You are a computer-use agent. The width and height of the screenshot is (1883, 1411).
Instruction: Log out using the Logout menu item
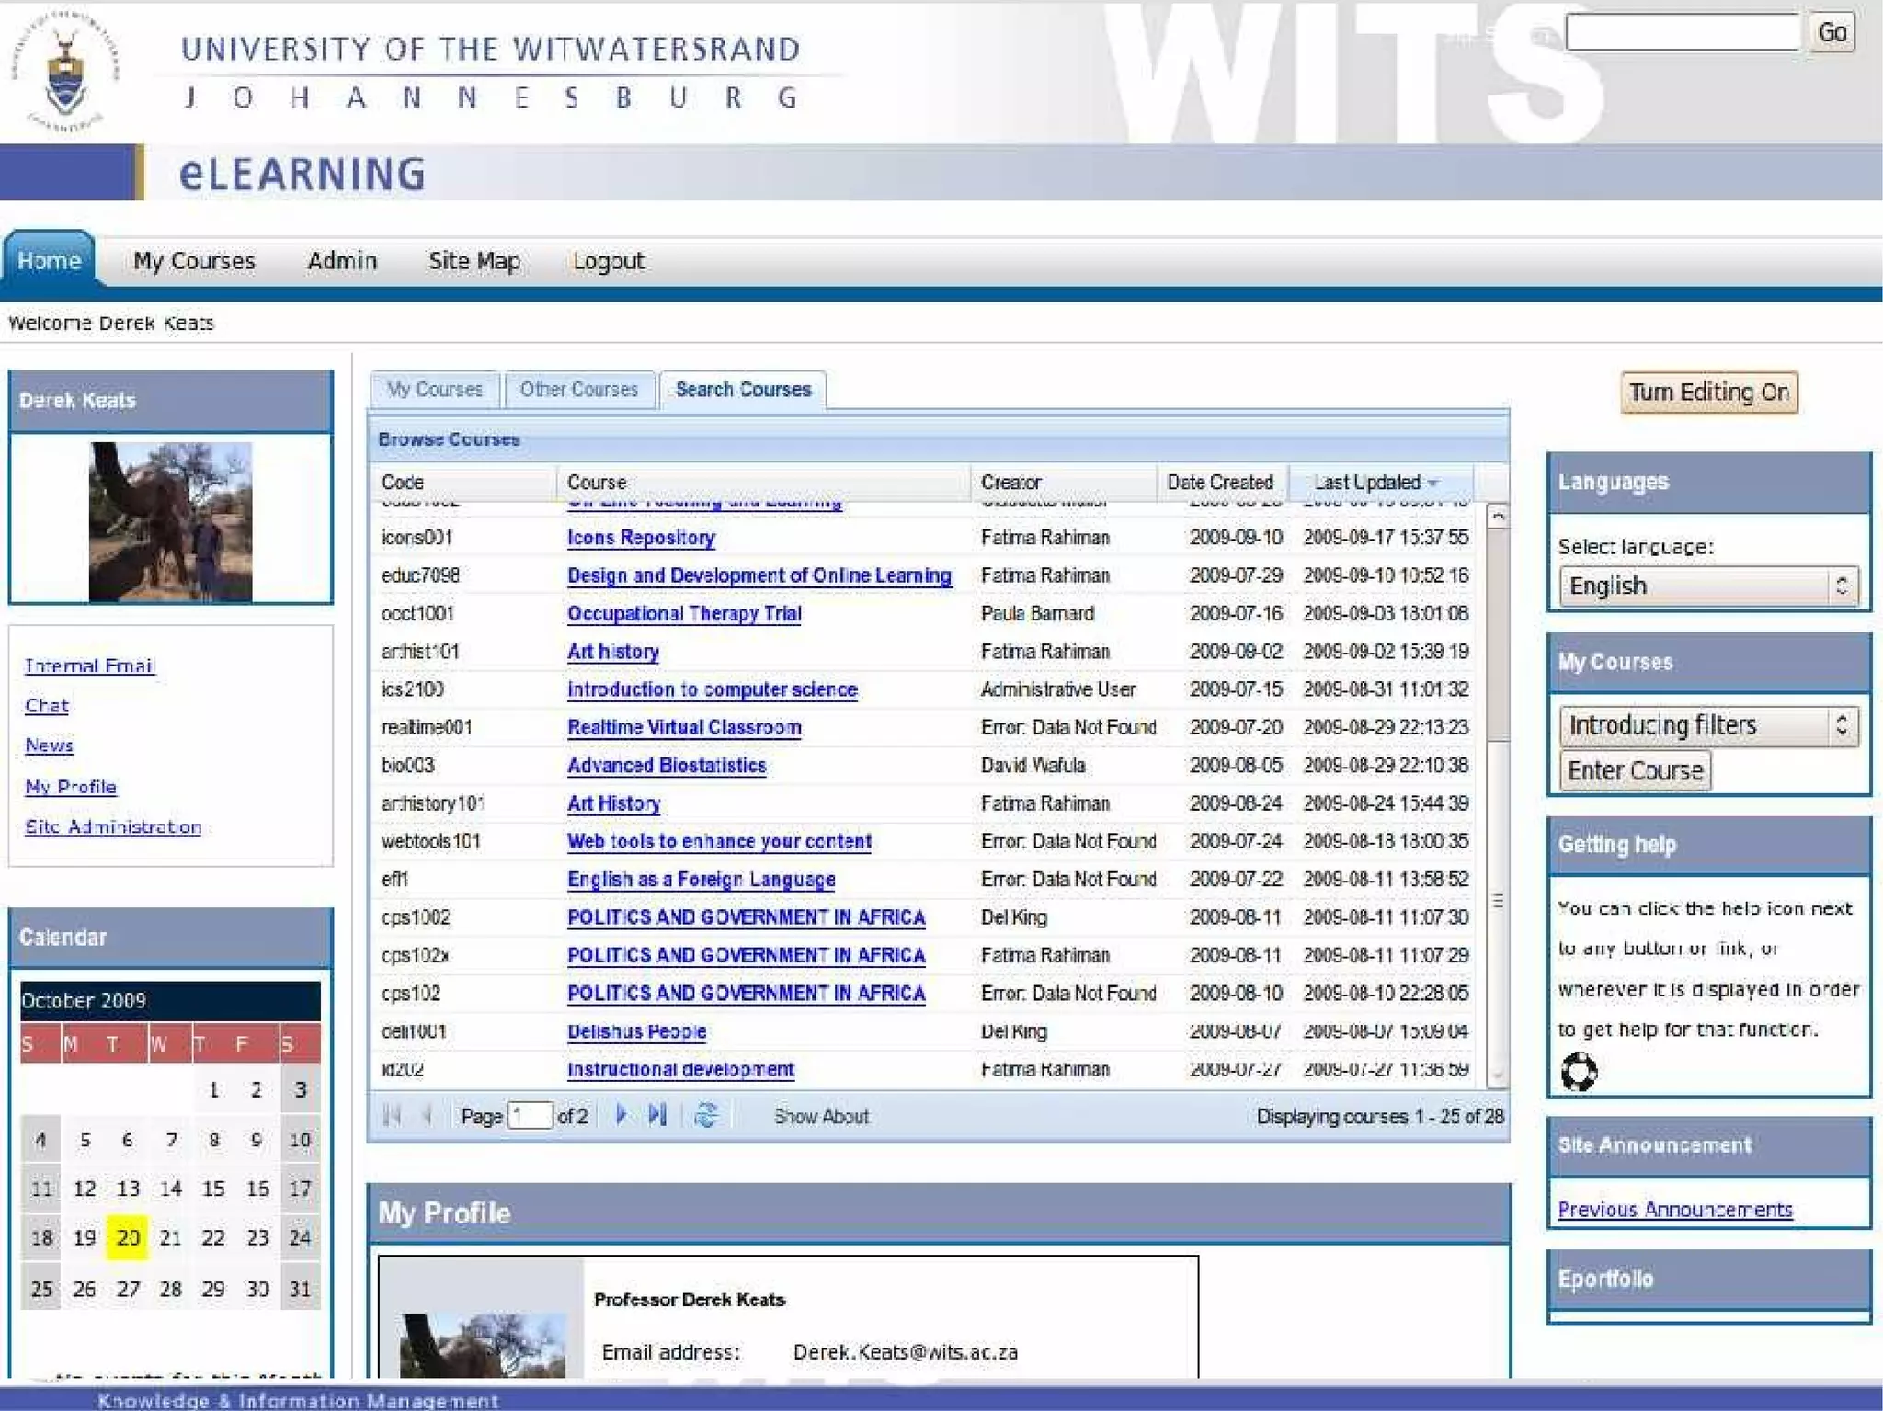coord(609,261)
